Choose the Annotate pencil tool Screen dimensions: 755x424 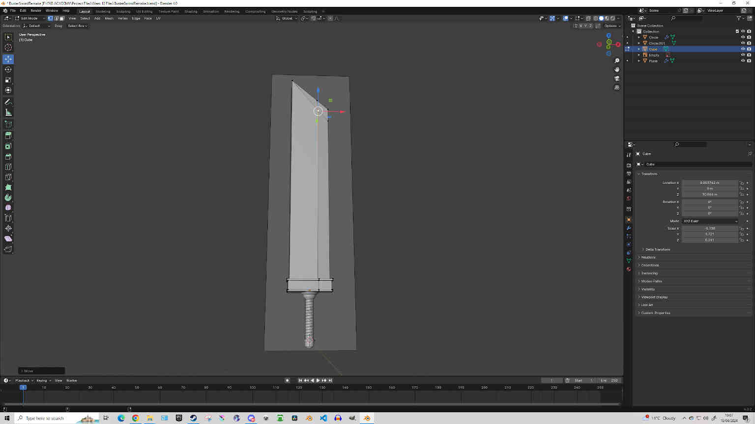[8, 102]
